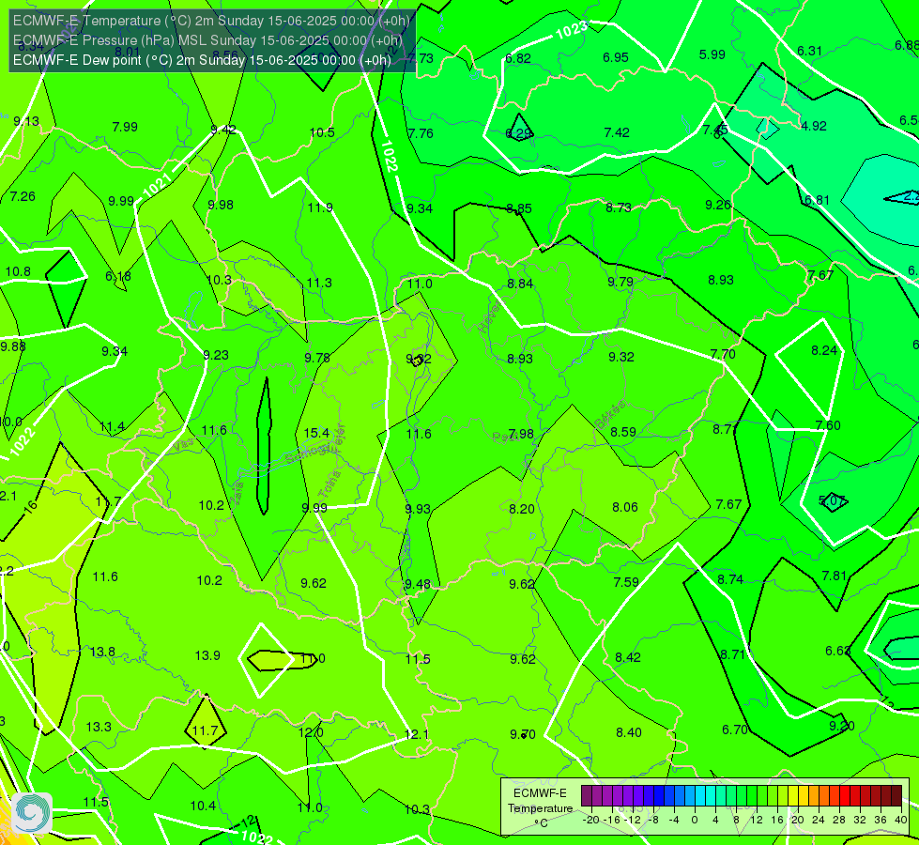Click the 13.9 temperature value
Screen dimensions: 919x845
(x=207, y=655)
